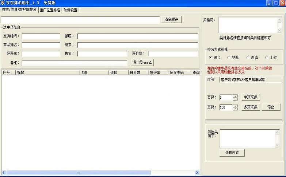This screenshot has height=177, width=286.
Task: Click the 关键词 text area
Action: tap(248, 25)
